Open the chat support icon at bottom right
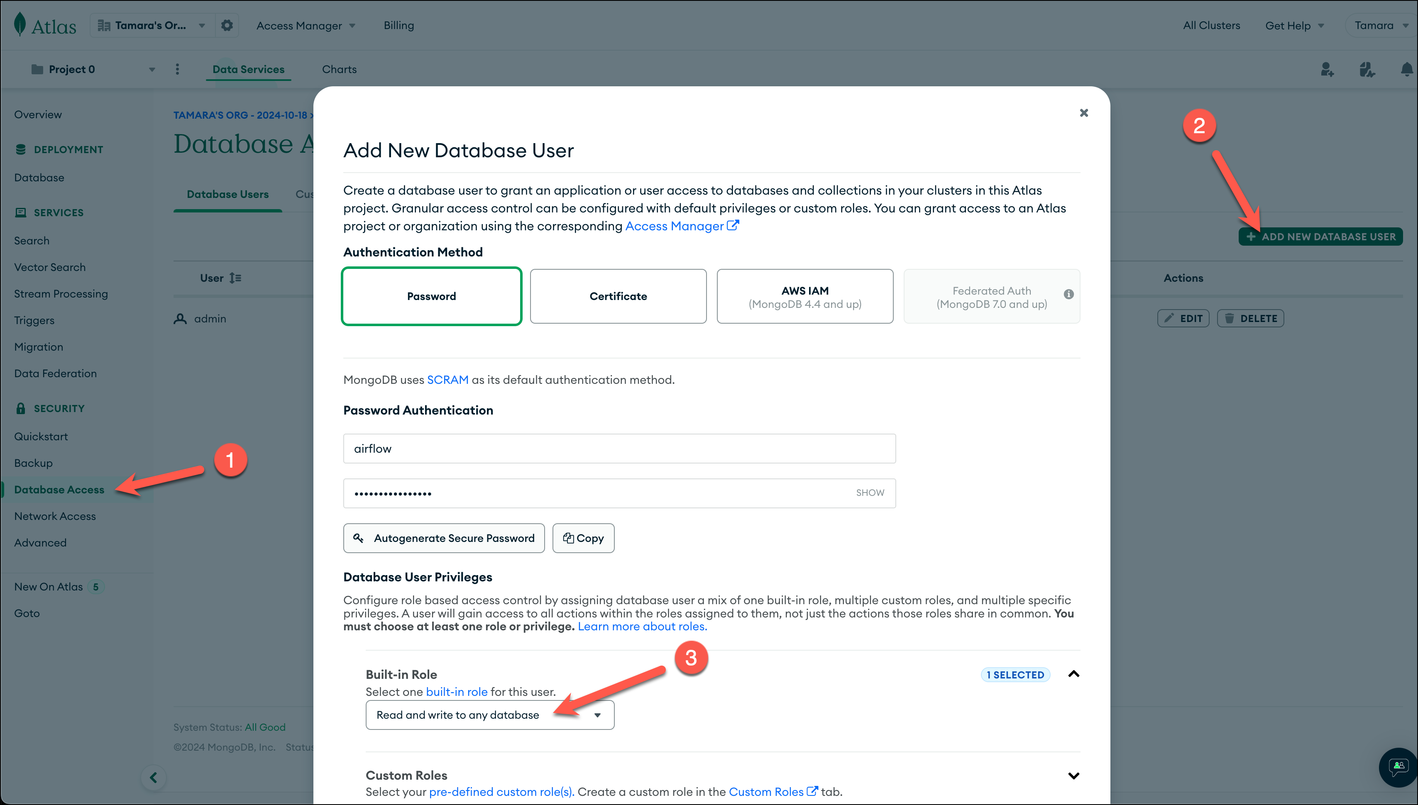1418x805 pixels. 1398,767
